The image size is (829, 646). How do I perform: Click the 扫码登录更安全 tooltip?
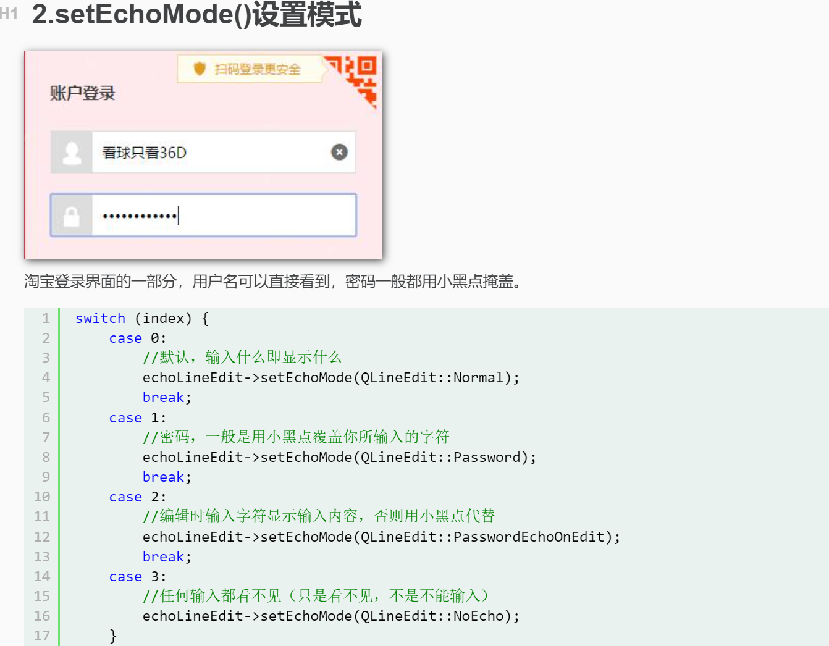tap(250, 69)
